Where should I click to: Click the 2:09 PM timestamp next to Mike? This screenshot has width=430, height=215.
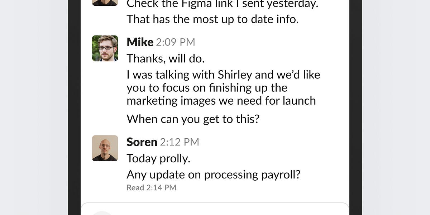[x=176, y=42]
